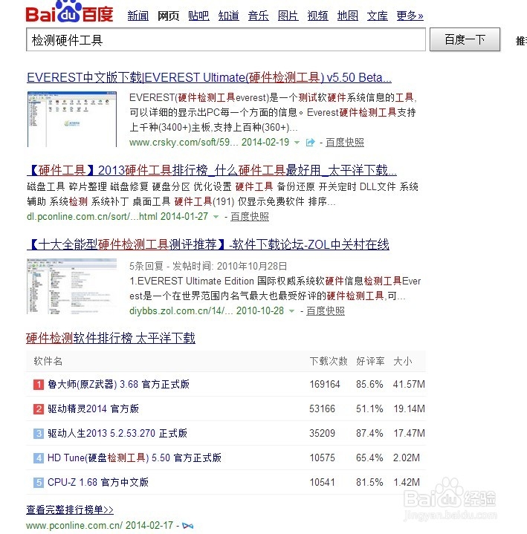
Task: View 百度快照 for the pconline result
Action: click(x=250, y=217)
